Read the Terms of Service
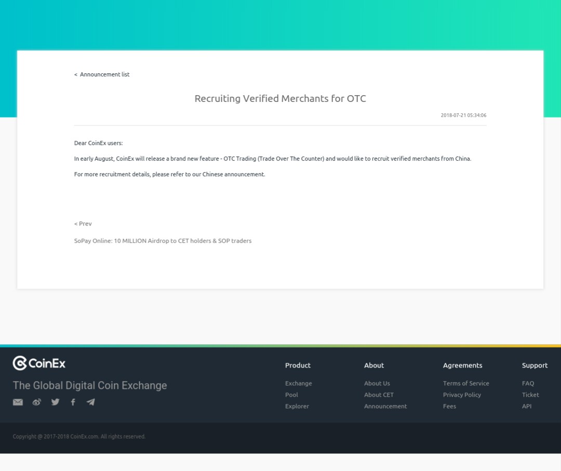 (466, 383)
